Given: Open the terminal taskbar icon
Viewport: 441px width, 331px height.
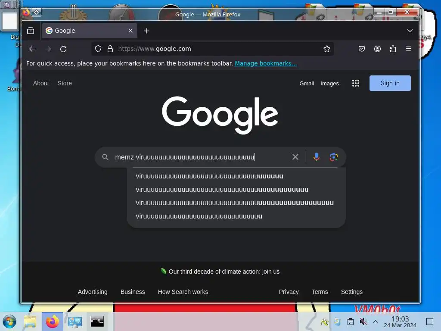Looking at the screenshot, I should (97, 322).
